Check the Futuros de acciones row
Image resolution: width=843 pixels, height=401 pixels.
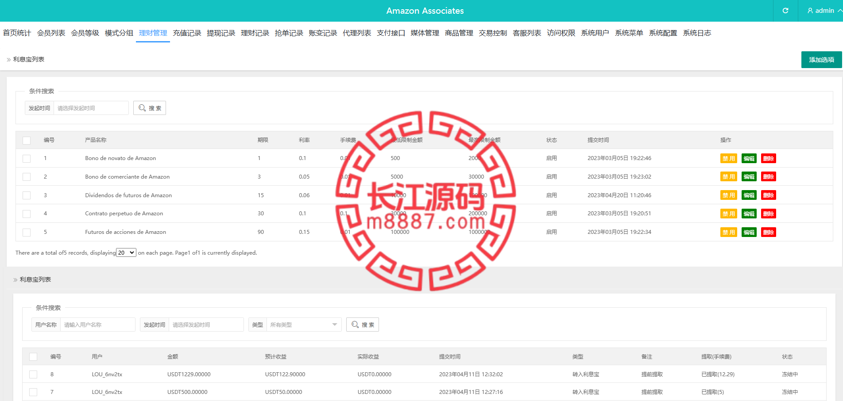point(27,232)
